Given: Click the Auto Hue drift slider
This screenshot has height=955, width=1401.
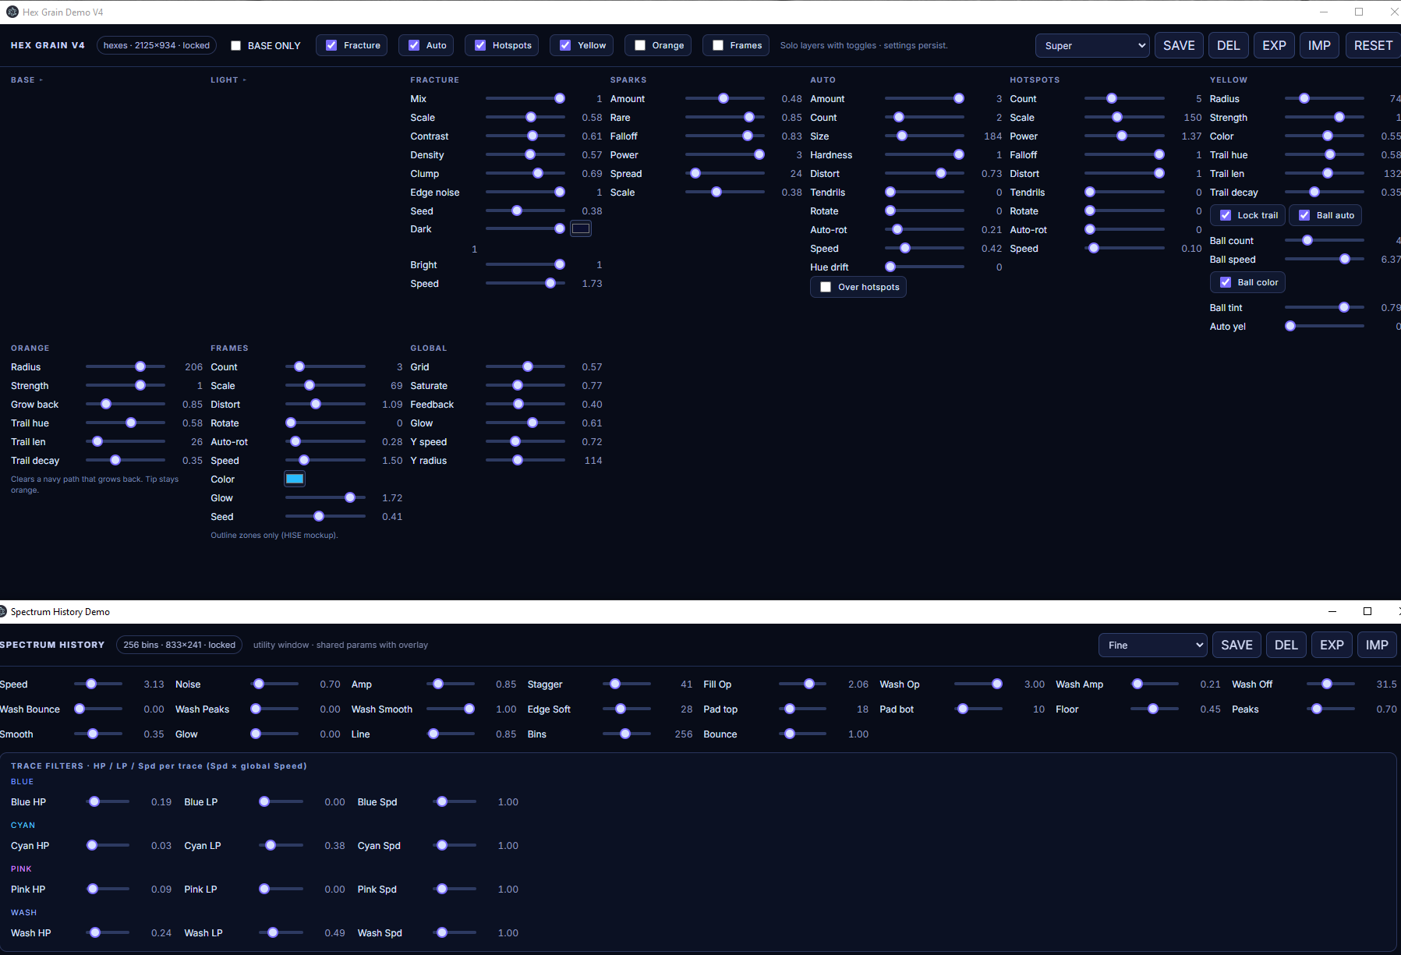Looking at the screenshot, I should [925, 267].
